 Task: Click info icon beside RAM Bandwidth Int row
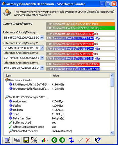11,84
